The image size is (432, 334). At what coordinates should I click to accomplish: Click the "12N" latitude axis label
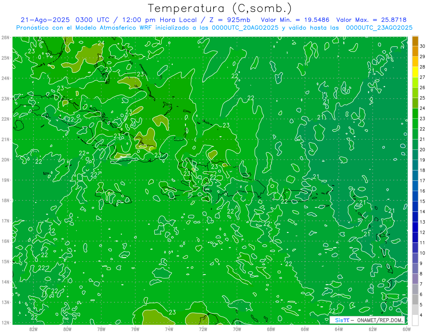click(5, 322)
